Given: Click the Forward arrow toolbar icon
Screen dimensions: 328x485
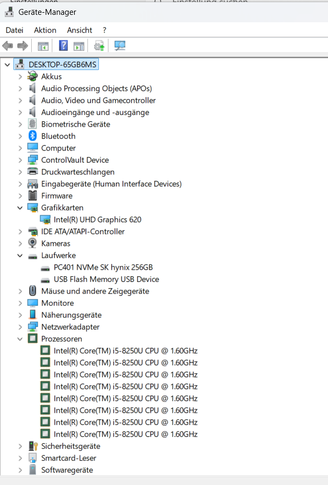Looking at the screenshot, I should point(23,46).
